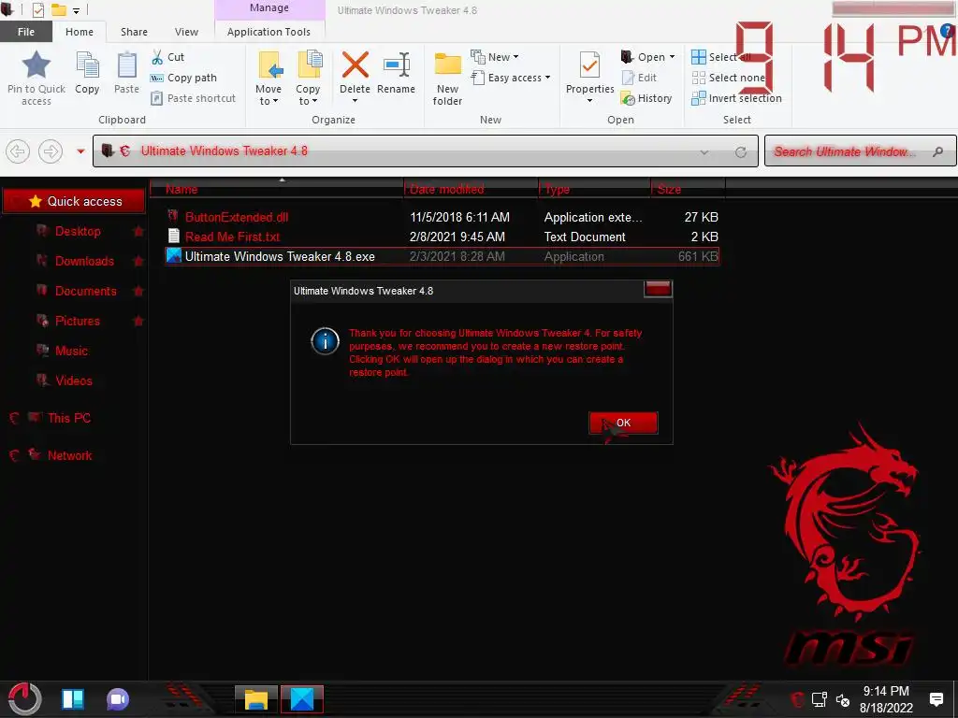Switch to the View tab
The height and width of the screenshot is (718, 958).
tap(186, 32)
